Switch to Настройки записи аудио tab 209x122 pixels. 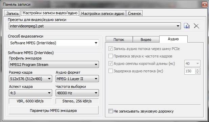pyautogui.click(x=103, y=14)
